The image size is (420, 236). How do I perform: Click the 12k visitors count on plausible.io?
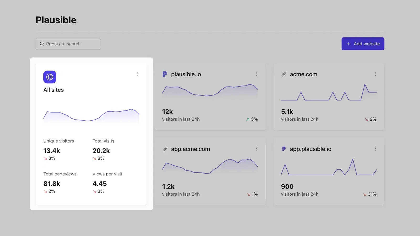click(167, 111)
